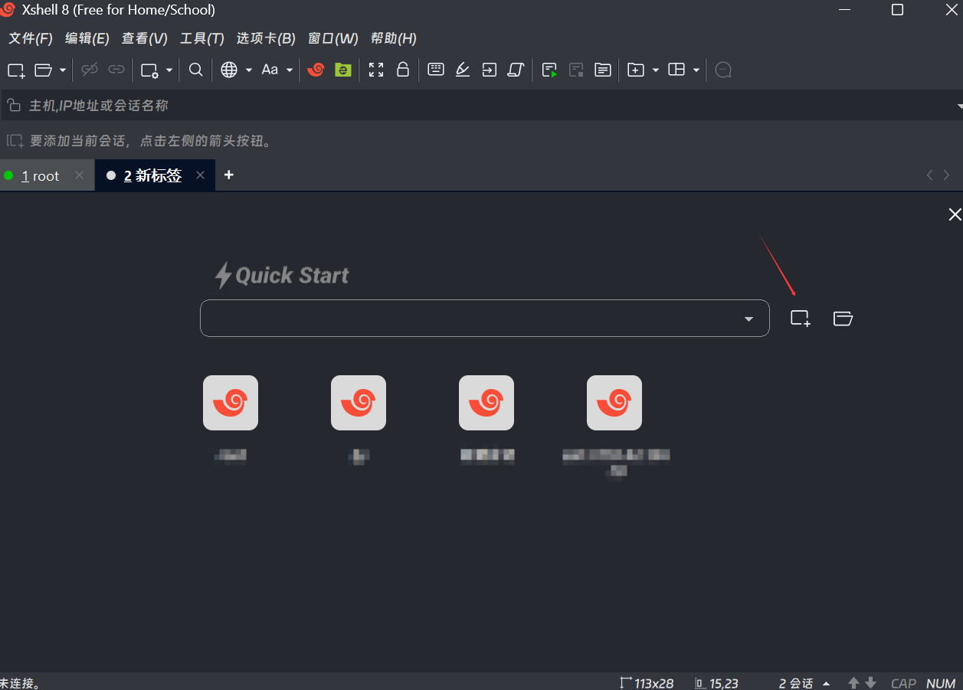Click the red Xshell swirl toolbar icon
The width and height of the screenshot is (963, 690).
316,70
